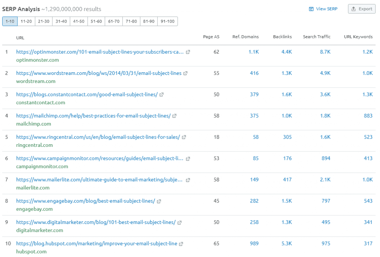The height and width of the screenshot is (257, 380).
Task: Open the engagebay.com best-email-subject-lines URL
Action: coord(86,201)
